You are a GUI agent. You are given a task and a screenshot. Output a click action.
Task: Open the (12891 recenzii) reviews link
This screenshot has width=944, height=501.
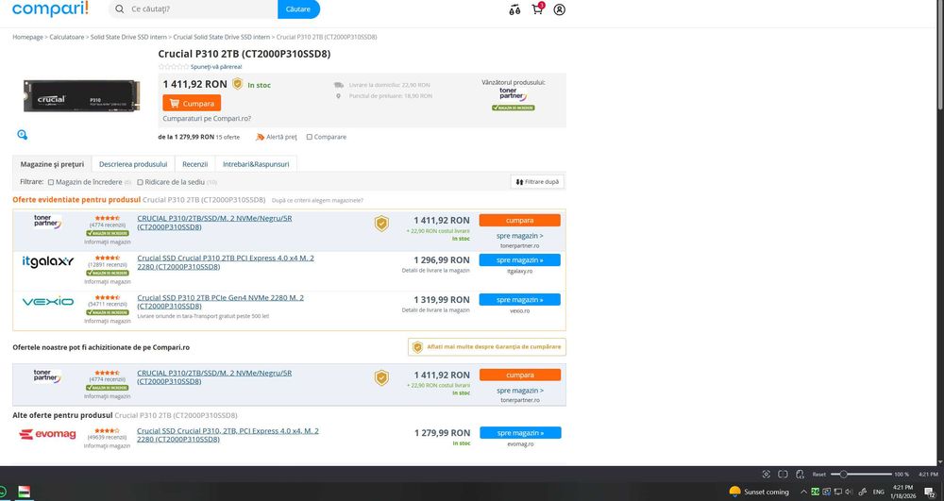108,264
